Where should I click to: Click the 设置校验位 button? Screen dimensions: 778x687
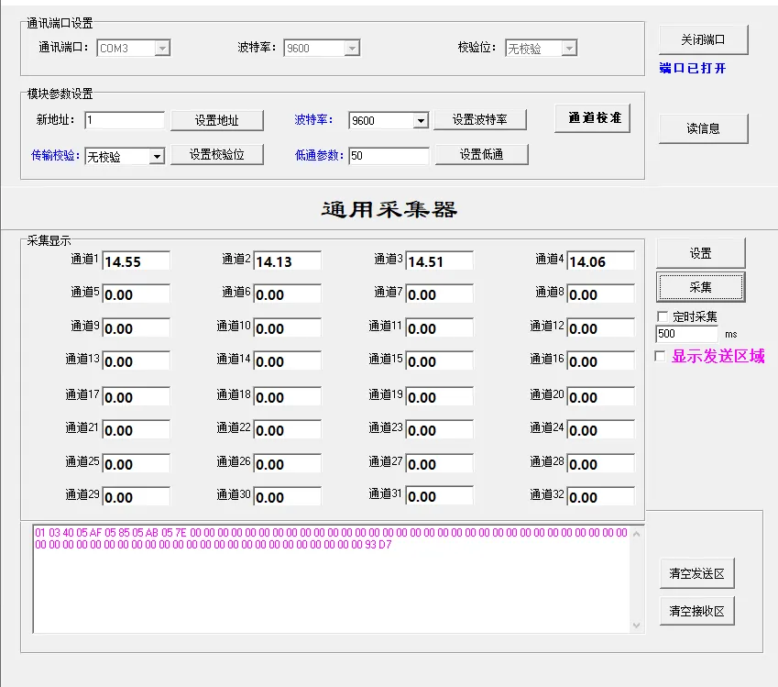[217, 154]
